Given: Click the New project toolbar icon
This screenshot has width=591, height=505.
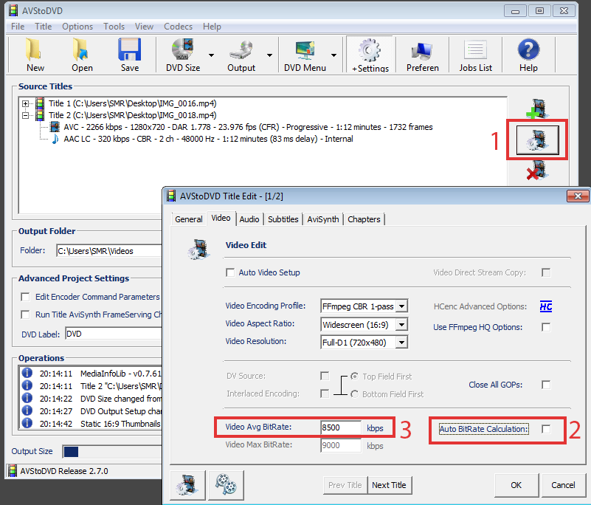Looking at the screenshot, I should click(x=34, y=49).
